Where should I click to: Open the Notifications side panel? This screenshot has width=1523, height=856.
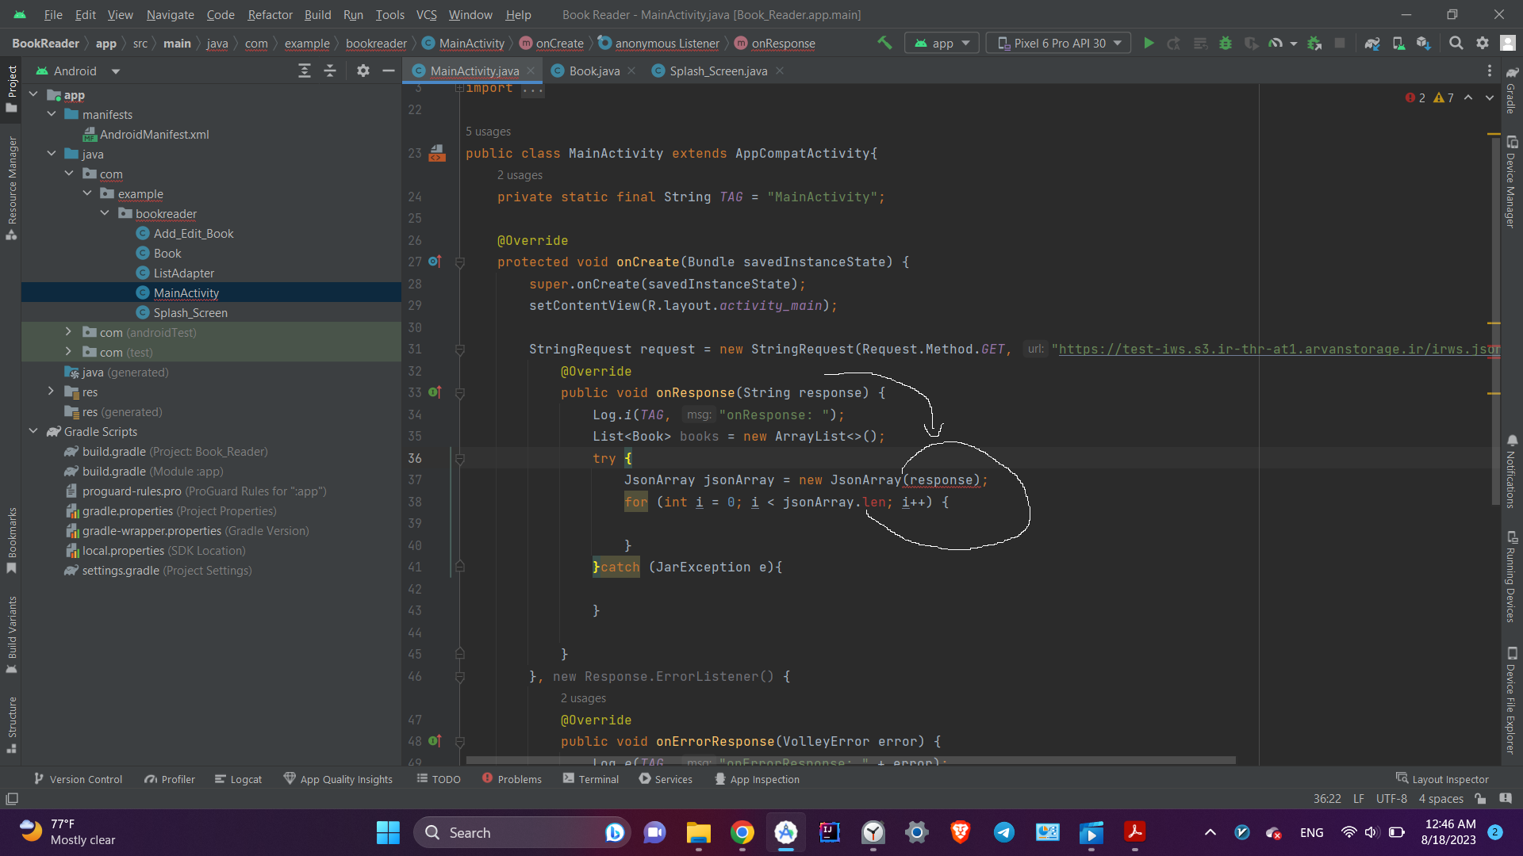tap(1512, 471)
